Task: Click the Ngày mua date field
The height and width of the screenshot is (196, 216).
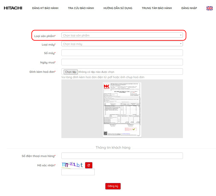Action: point(122,62)
